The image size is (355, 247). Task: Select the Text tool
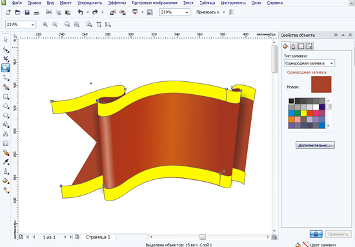(x=6, y=133)
